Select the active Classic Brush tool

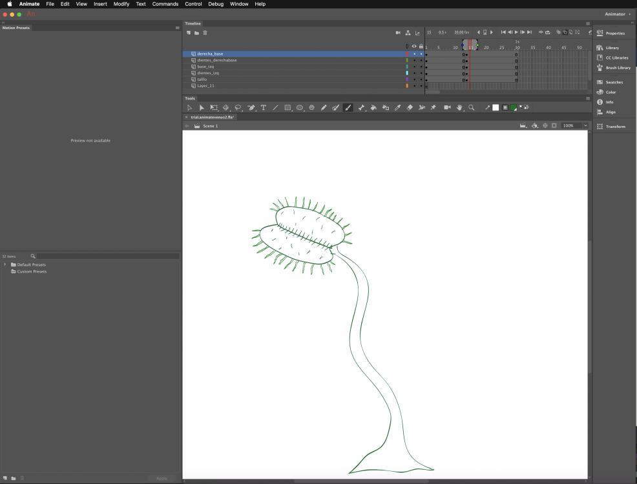pos(348,107)
